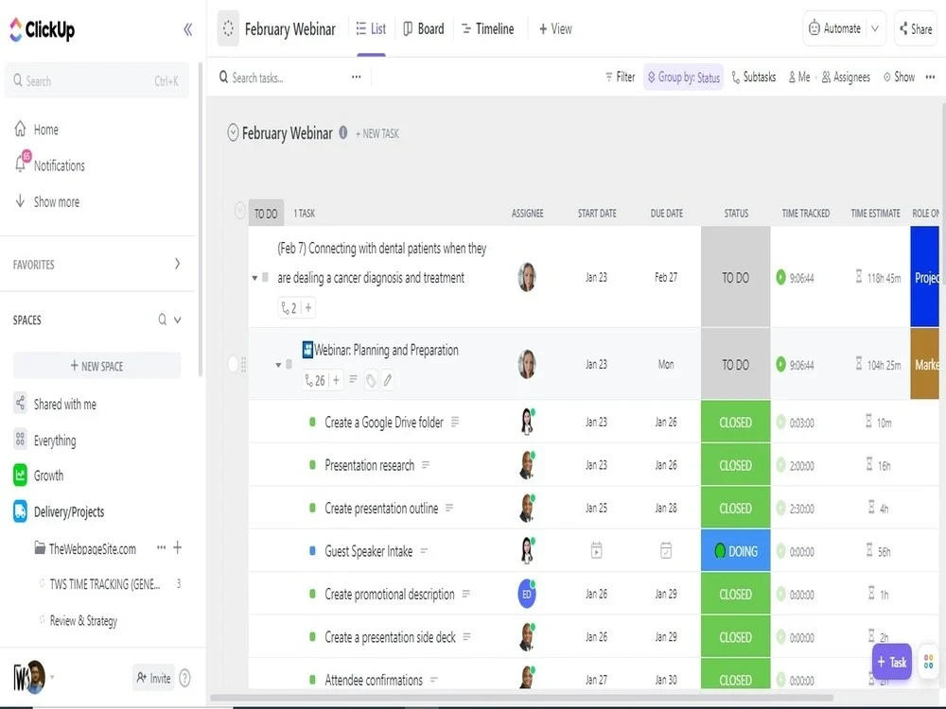The width and height of the screenshot is (946, 709).
Task: Collapse the February Webinar list header circle
Action: click(x=233, y=132)
